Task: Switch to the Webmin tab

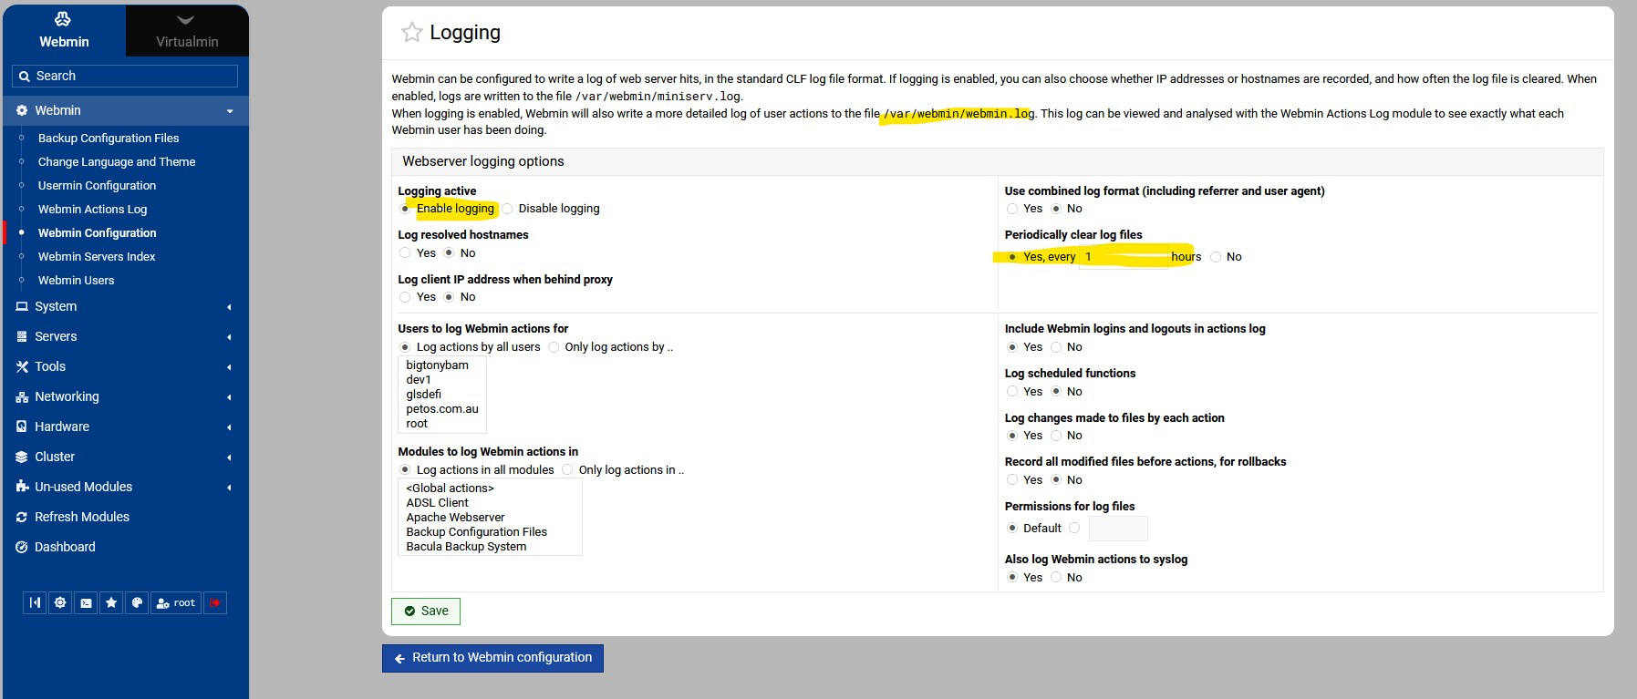Action: tap(64, 30)
